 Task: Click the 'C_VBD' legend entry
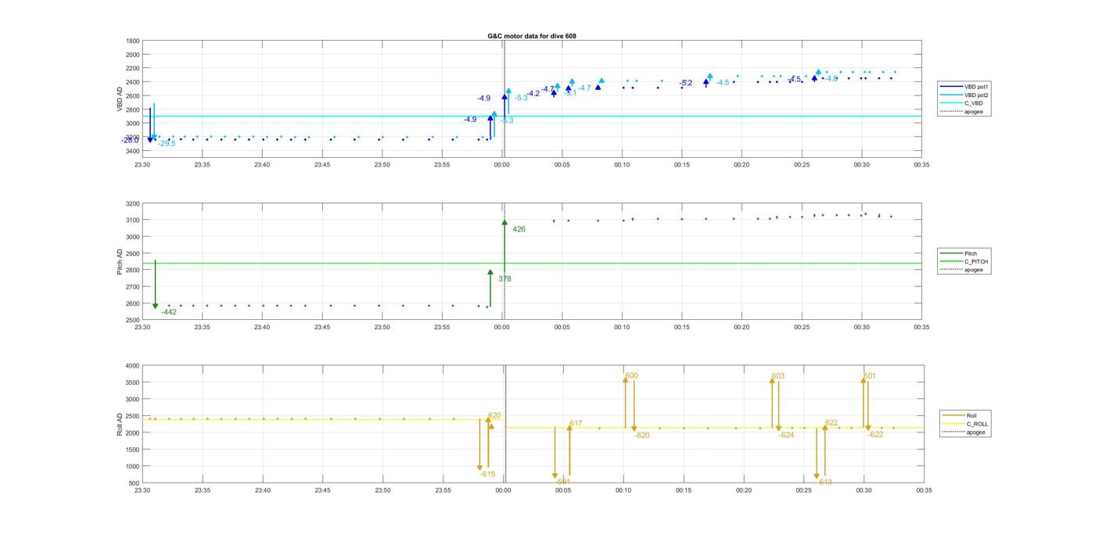click(x=973, y=103)
